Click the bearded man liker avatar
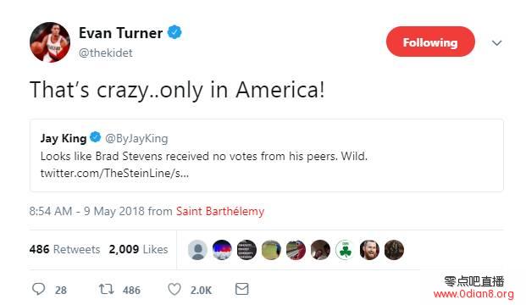The image size is (526, 305). [x=369, y=250]
